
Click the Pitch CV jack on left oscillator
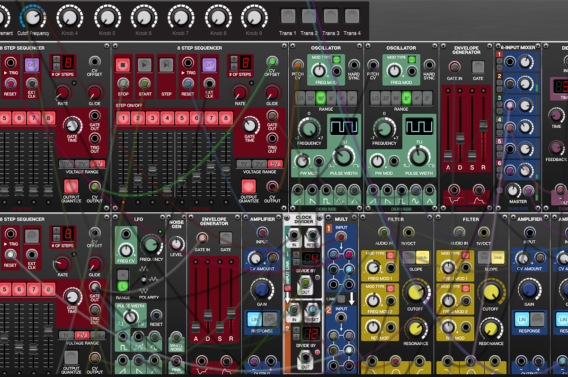pyautogui.click(x=298, y=65)
